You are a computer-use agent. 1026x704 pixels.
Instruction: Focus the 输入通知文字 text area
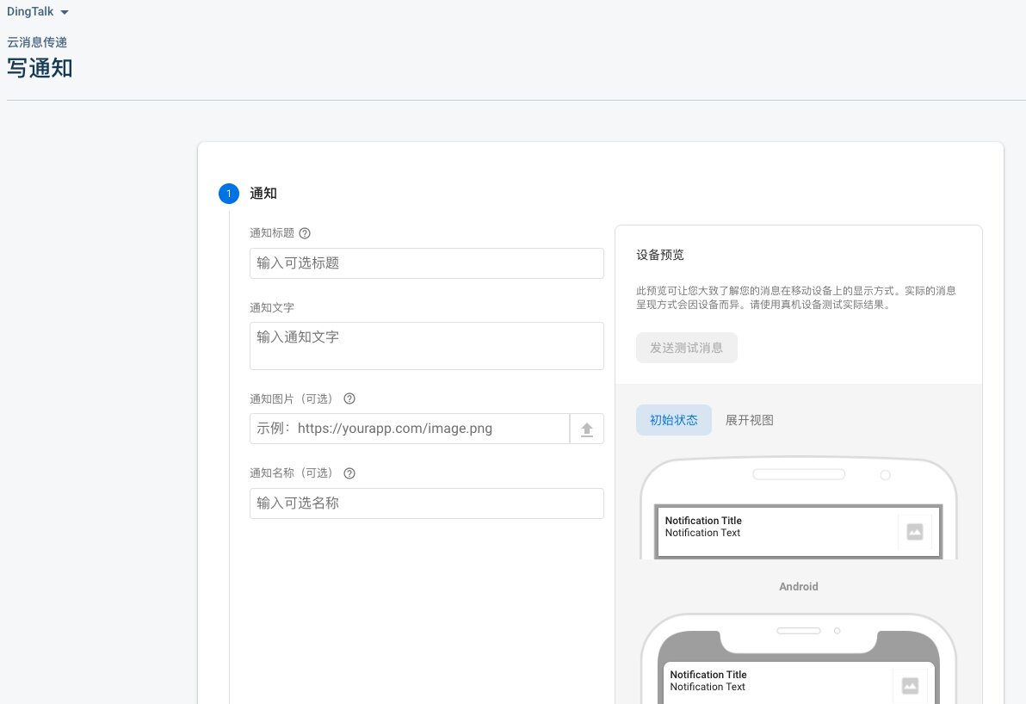pos(427,345)
